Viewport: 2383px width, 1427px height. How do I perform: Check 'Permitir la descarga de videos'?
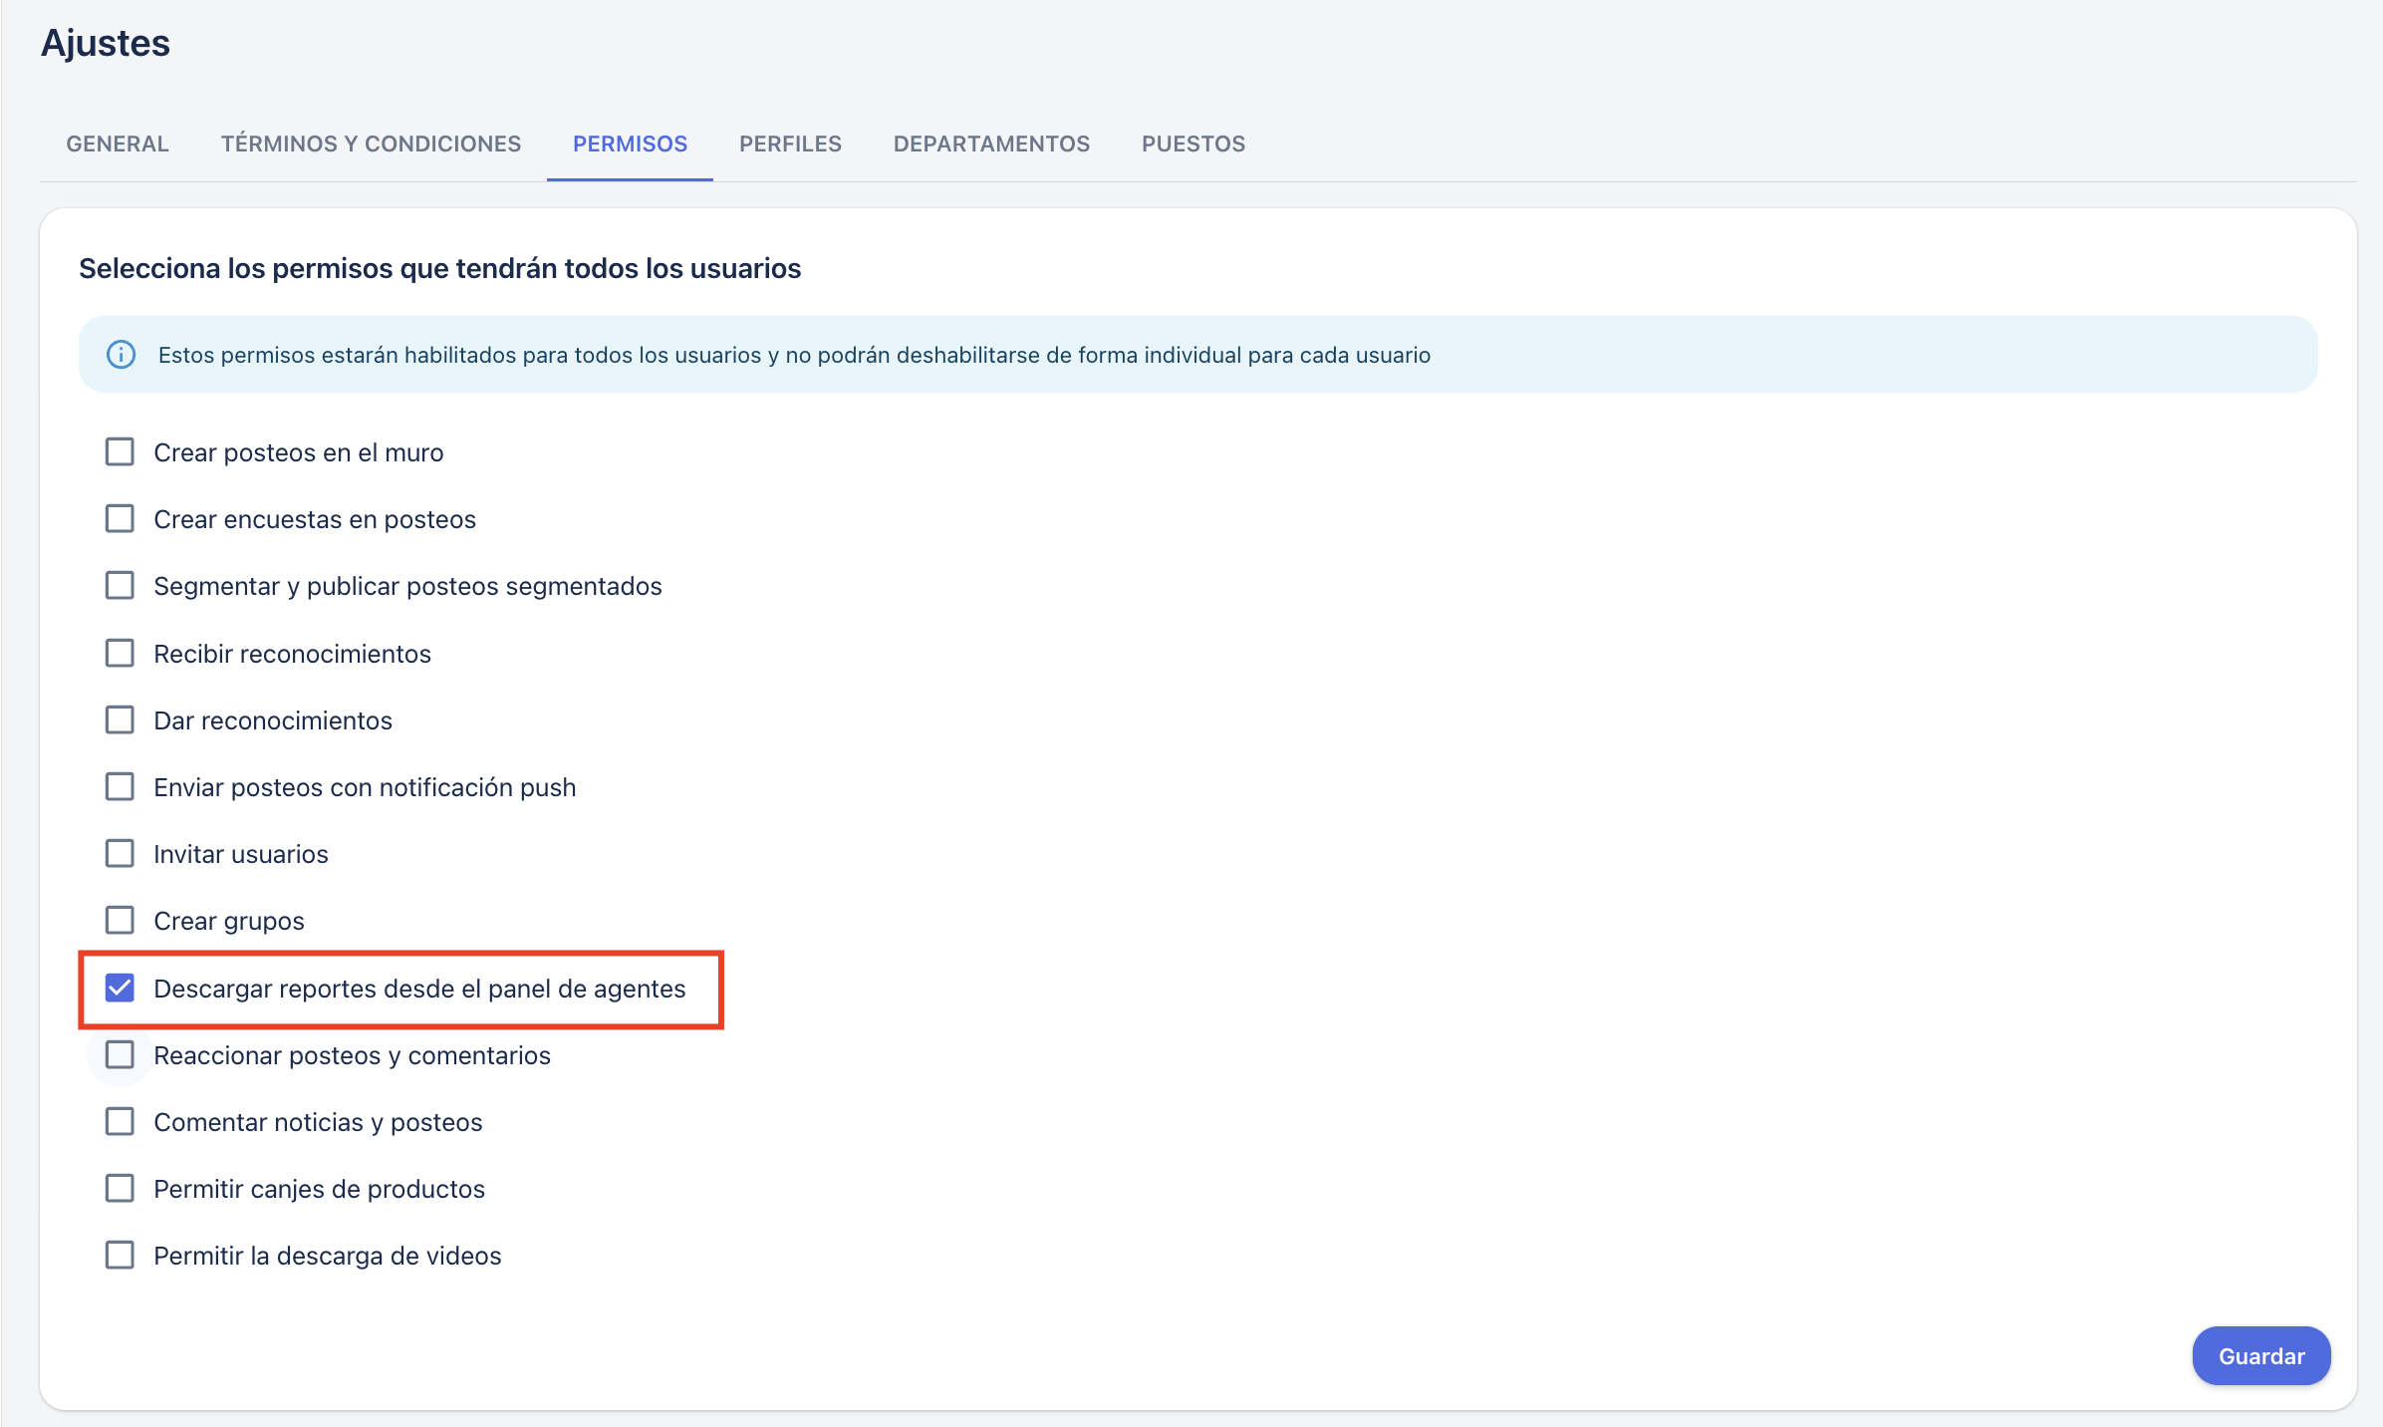point(120,1255)
